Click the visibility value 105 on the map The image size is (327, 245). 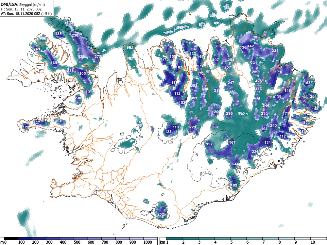tap(83, 73)
